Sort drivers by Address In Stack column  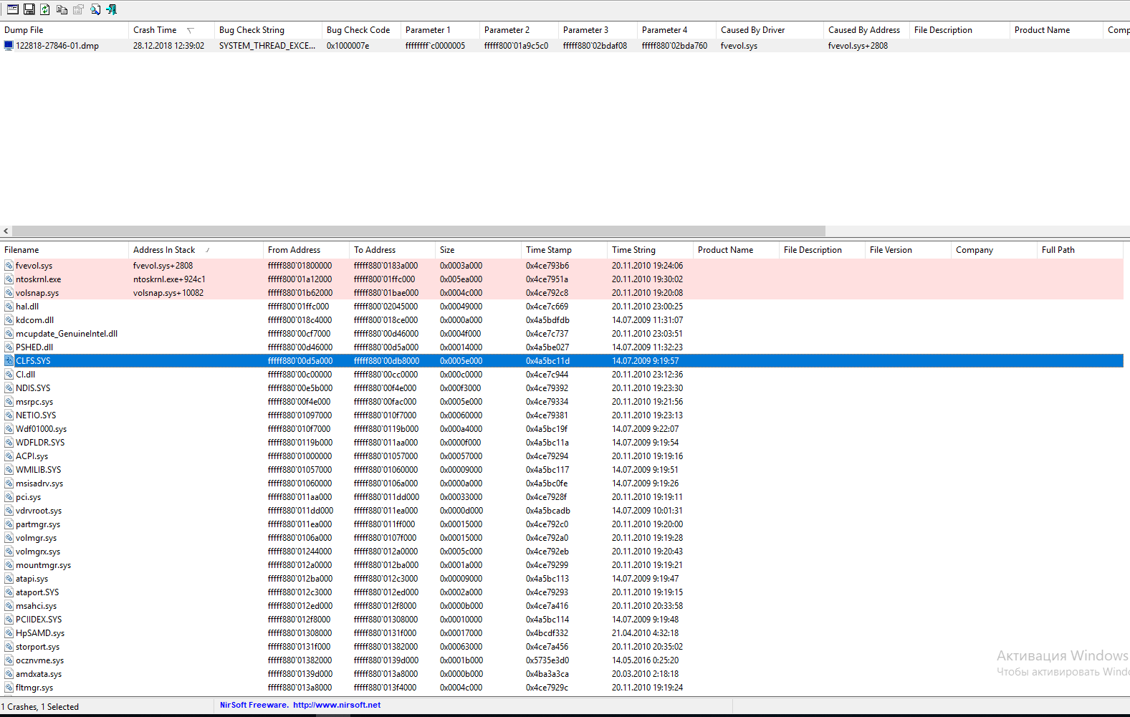(x=196, y=250)
